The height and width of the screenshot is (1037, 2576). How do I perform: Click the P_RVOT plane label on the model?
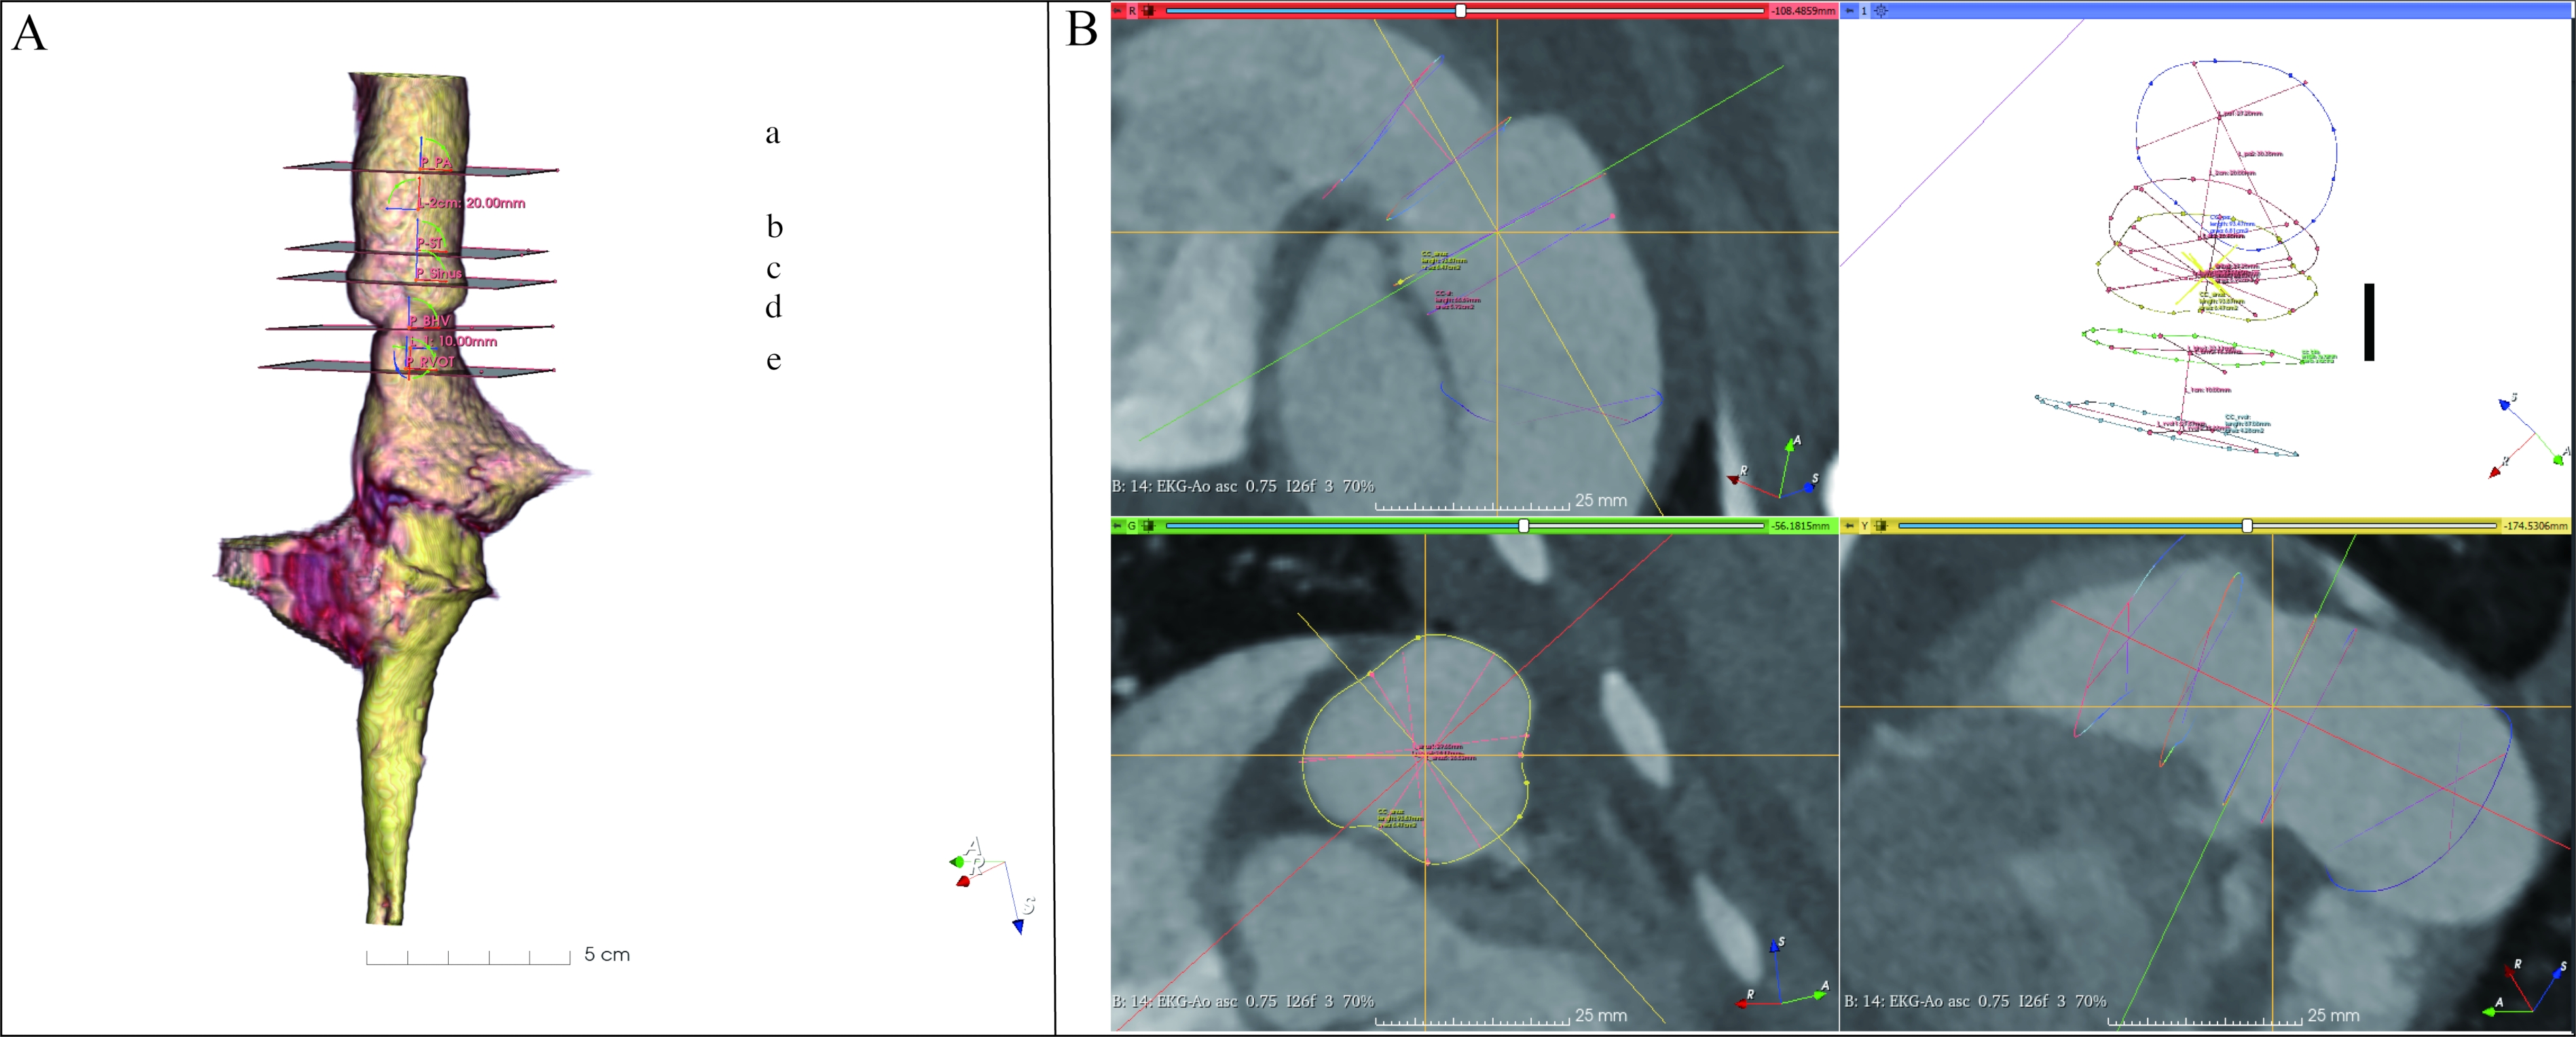pyautogui.click(x=430, y=362)
